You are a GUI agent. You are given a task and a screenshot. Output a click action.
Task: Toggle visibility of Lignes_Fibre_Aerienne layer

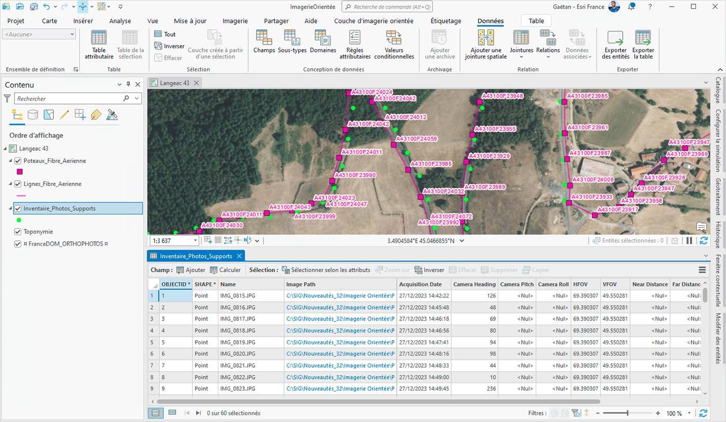pos(18,184)
